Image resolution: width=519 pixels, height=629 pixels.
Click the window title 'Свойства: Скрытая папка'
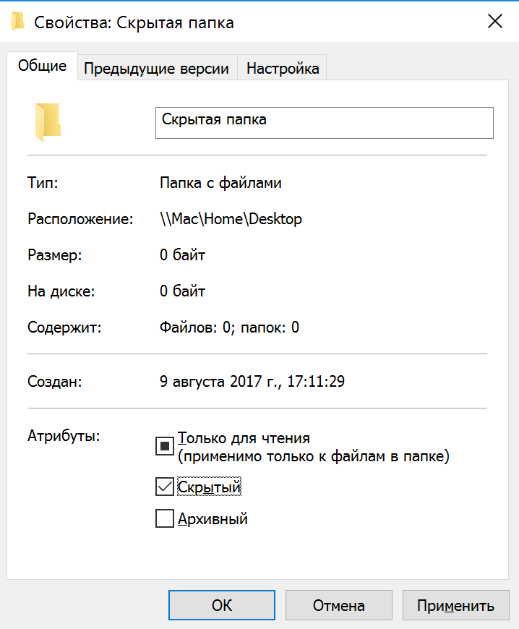(134, 22)
